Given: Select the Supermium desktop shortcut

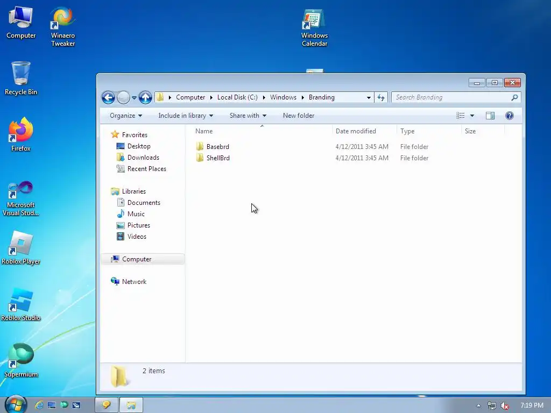Looking at the screenshot, I should 21,361.
